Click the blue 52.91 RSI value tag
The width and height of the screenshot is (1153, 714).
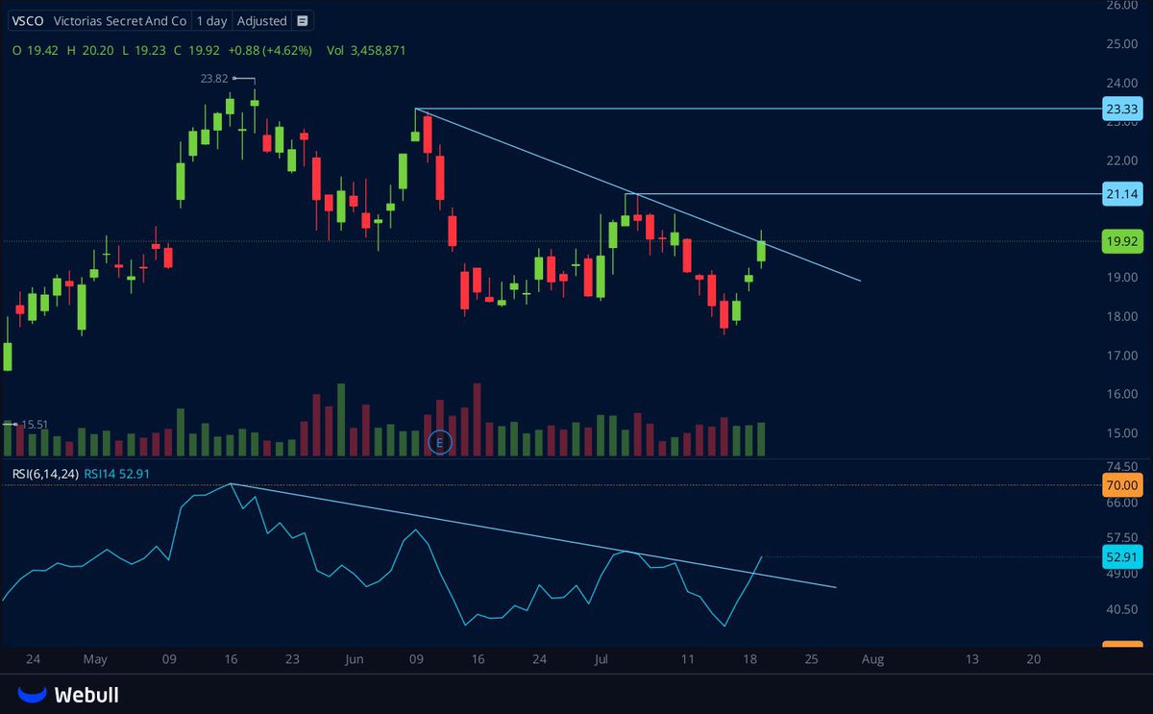(1121, 555)
